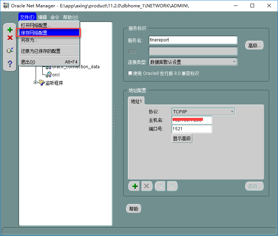Image resolution: width=278 pixels, height=236 pixels.
Task: Open the 文件(F) menu
Action: click(27, 17)
